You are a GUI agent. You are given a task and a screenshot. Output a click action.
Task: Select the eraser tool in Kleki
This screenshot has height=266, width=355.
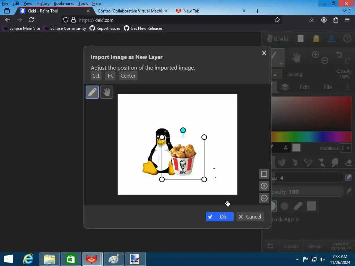pyautogui.click(x=348, y=162)
